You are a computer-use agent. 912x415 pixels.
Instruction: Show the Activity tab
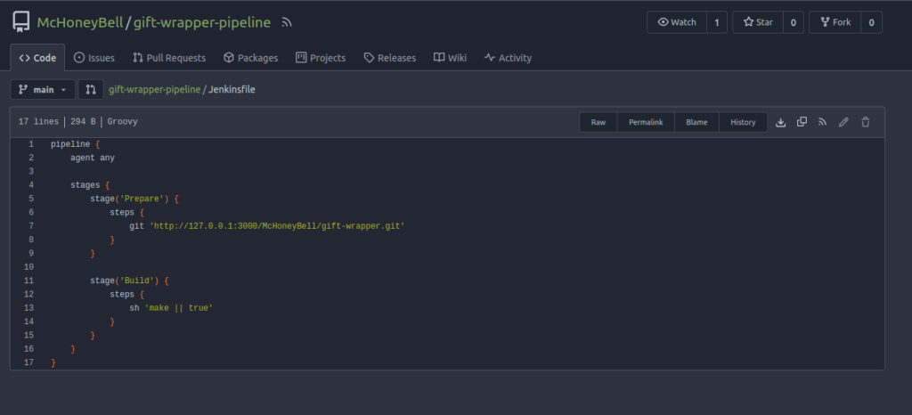[x=508, y=58]
